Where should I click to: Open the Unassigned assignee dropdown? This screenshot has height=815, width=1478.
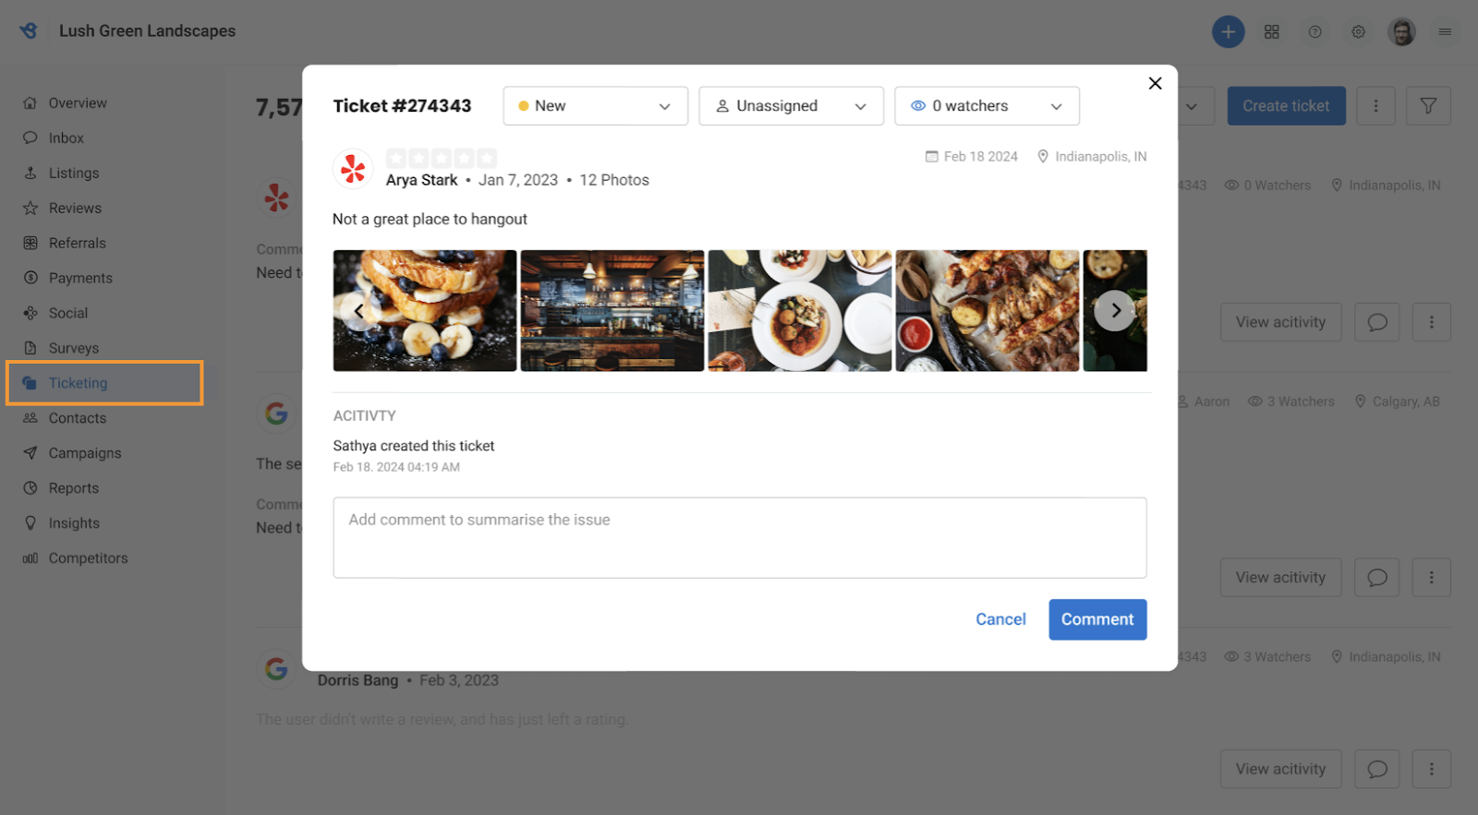point(791,106)
